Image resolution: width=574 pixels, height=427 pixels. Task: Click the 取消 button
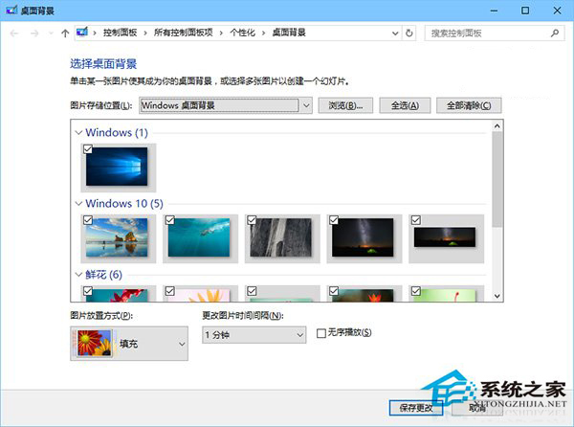click(477, 408)
